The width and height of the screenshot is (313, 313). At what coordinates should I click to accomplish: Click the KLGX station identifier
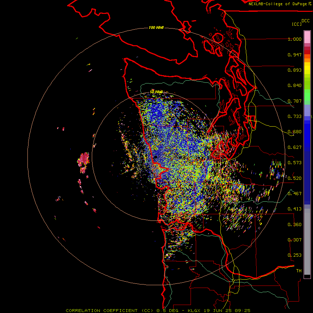pos(194,311)
